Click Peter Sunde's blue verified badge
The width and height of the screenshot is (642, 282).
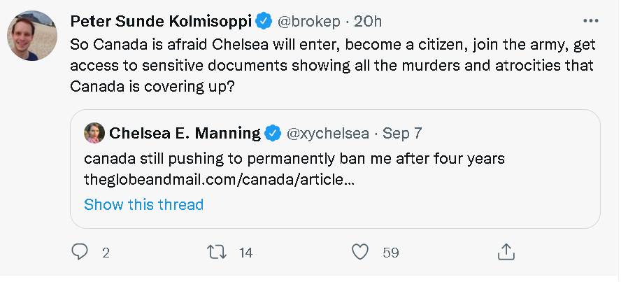point(264,22)
